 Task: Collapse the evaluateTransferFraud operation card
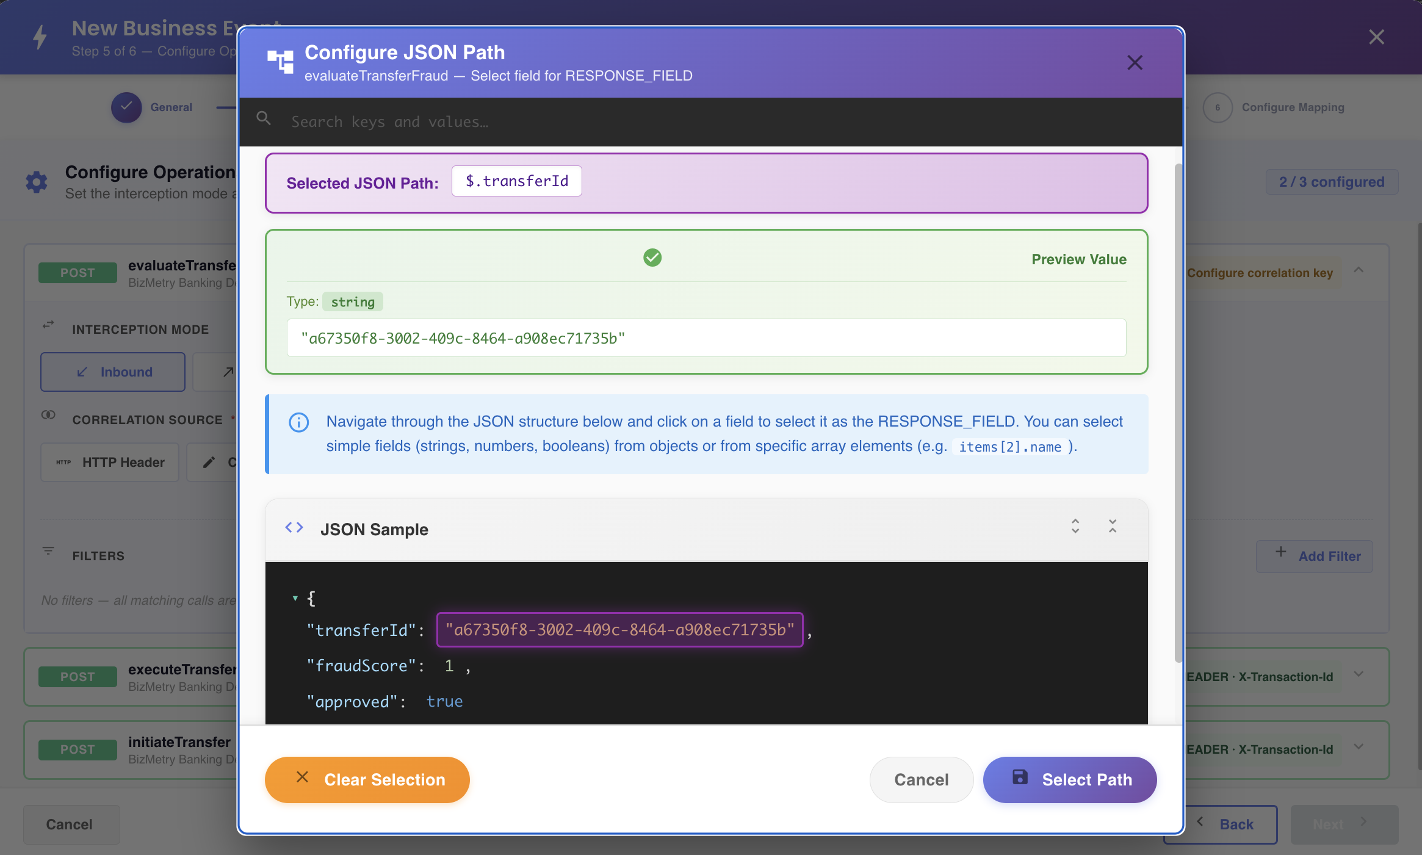tap(1359, 270)
